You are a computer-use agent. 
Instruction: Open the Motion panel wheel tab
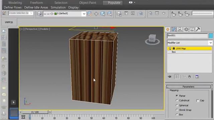point(186,29)
